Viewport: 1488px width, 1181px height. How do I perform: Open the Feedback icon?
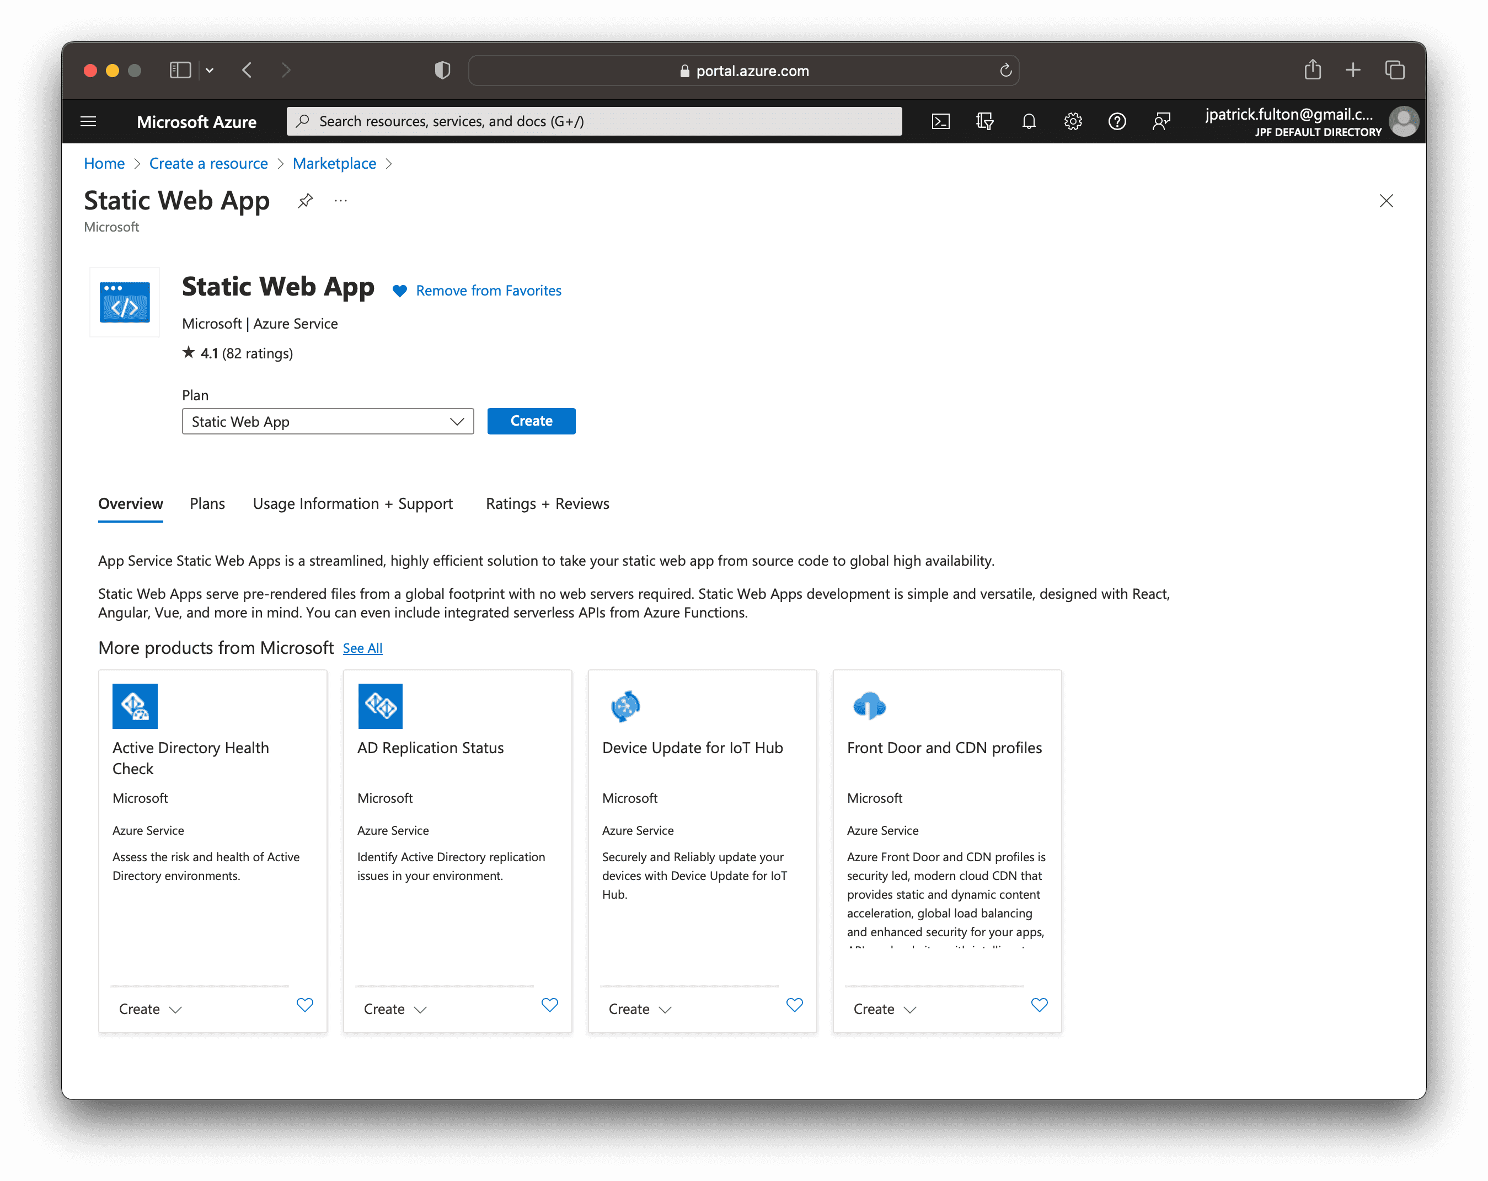[1161, 121]
